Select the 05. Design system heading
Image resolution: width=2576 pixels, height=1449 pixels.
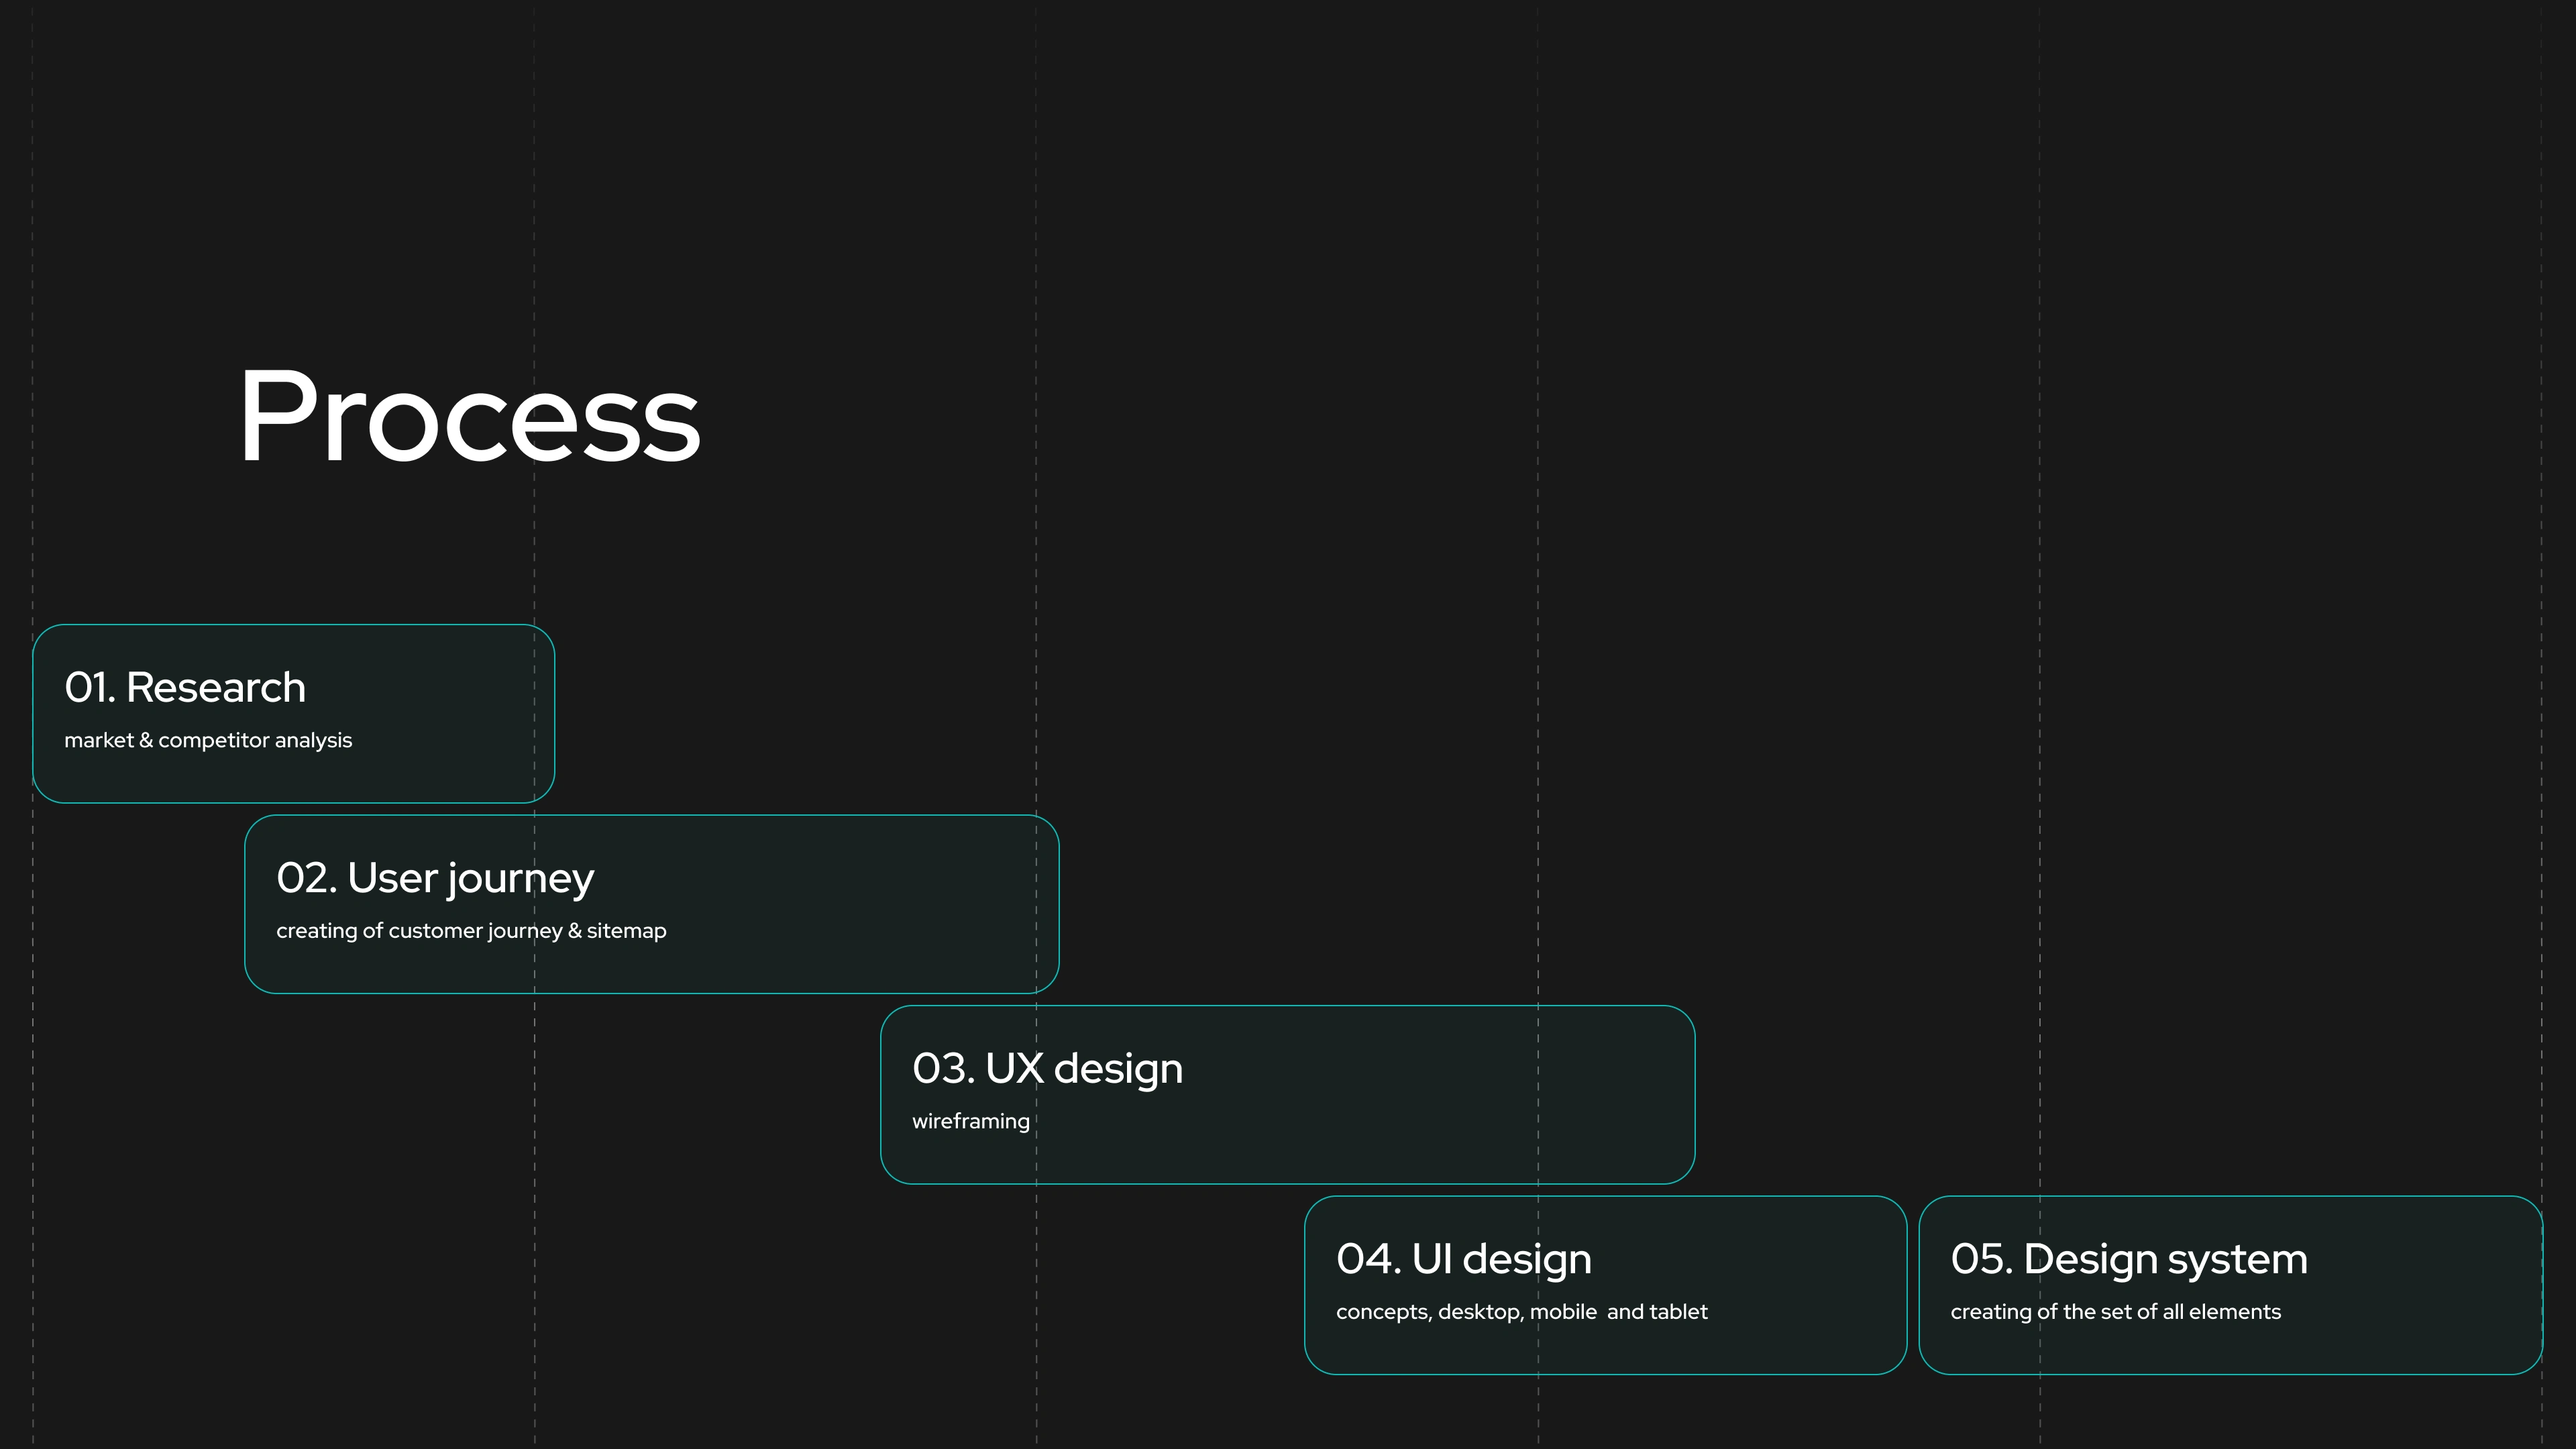click(x=2129, y=1260)
